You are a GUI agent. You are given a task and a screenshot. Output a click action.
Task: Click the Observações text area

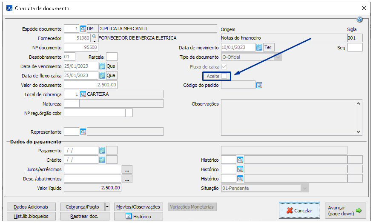click(x=289, y=117)
